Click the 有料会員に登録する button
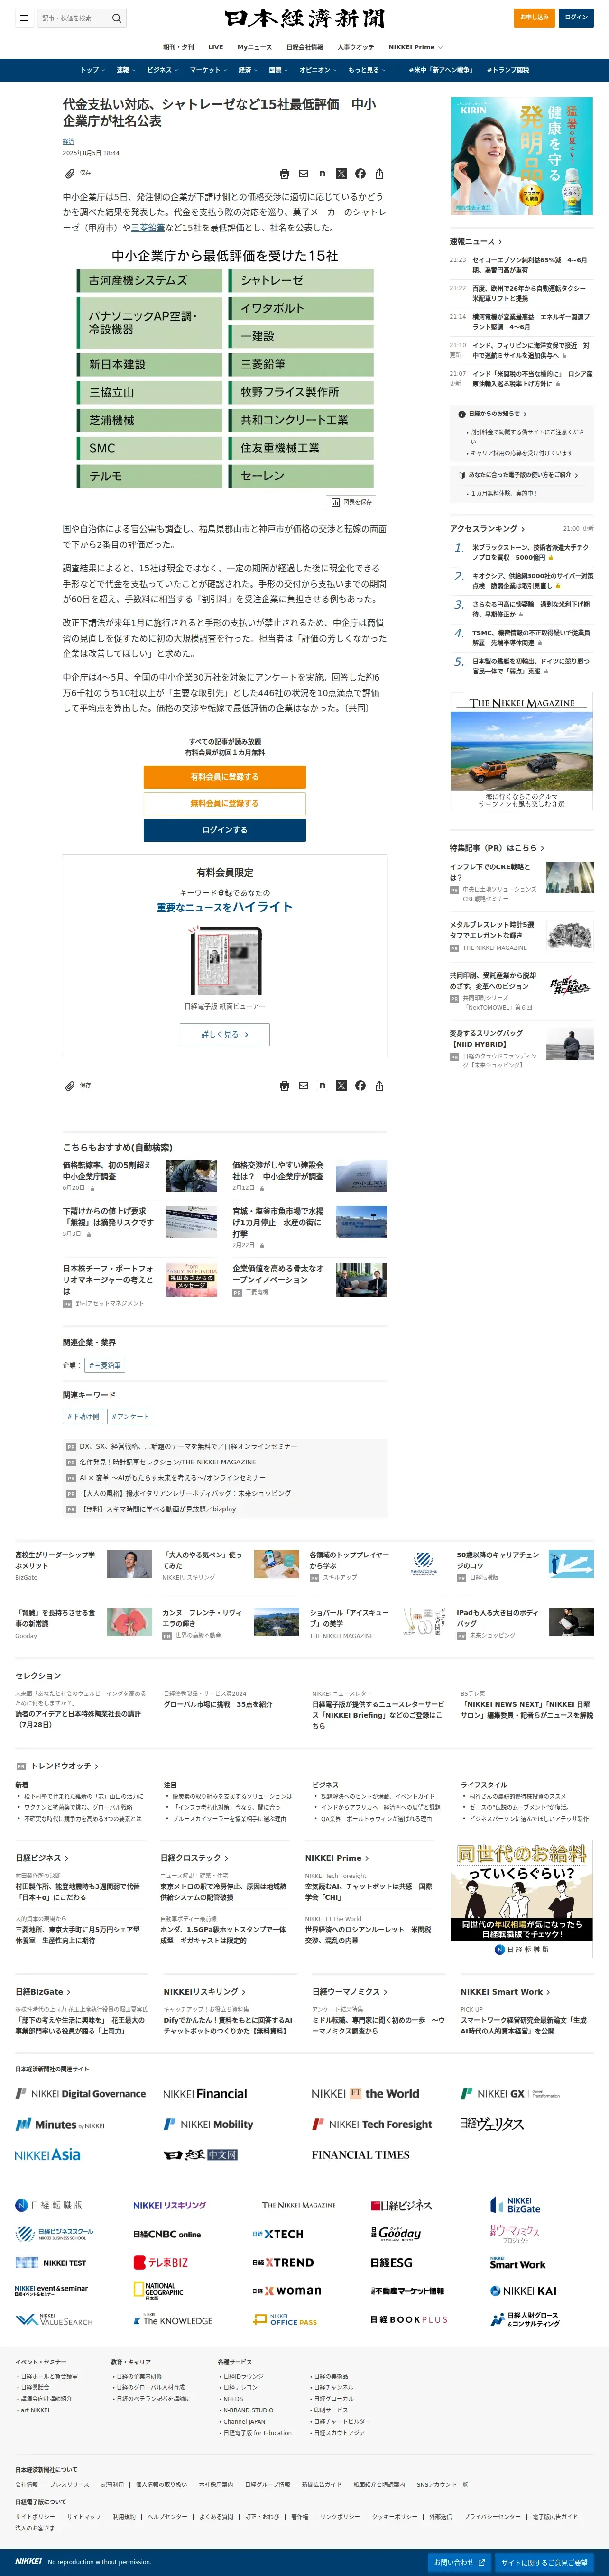The height and width of the screenshot is (2576, 609). pyautogui.click(x=225, y=777)
